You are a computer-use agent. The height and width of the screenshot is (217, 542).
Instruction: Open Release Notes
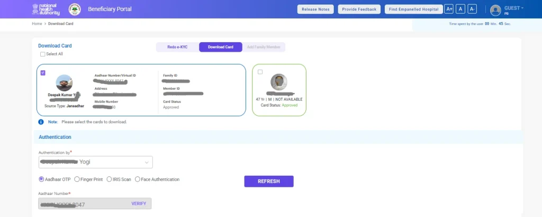click(315, 10)
